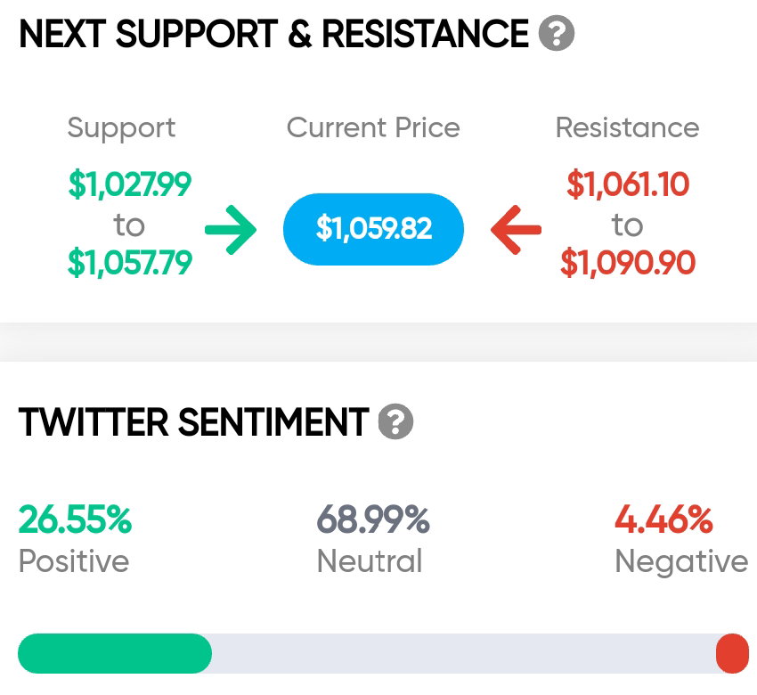Click the green positive sentiment bar segment
Viewport: 757px width, 695px height.
tap(115, 653)
